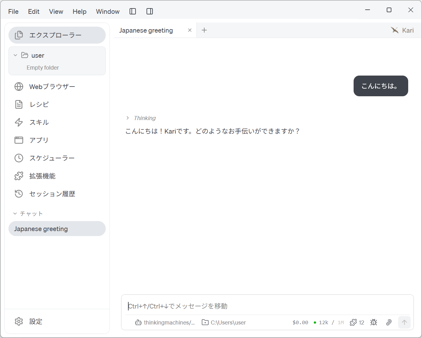
Task: Open the Help menu
Action: click(79, 12)
